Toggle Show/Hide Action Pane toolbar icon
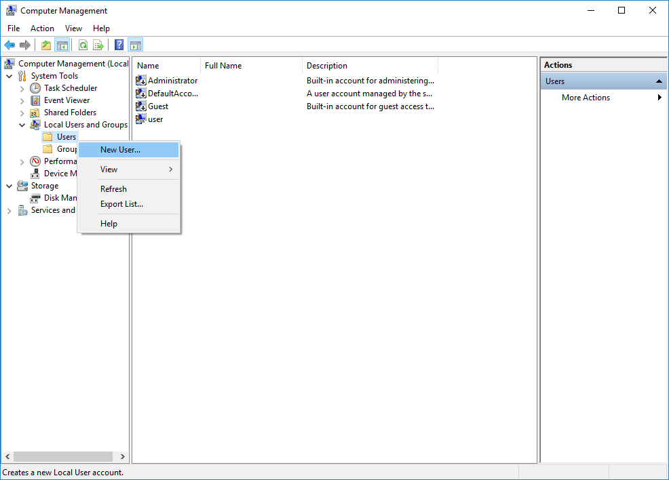Screen dimensions: 669x480 click(135, 45)
